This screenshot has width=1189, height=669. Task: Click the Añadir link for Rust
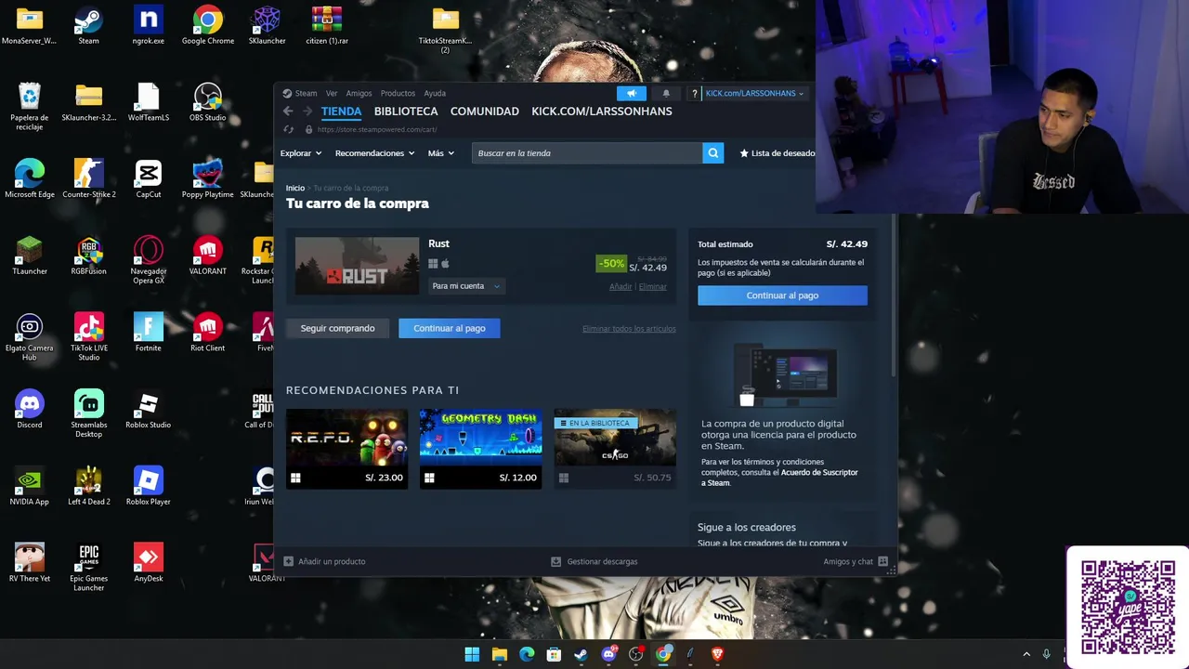[x=620, y=287]
